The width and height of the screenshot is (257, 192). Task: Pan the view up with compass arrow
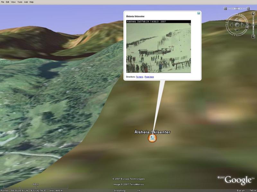pyautogui.click(x=237, y=20)
